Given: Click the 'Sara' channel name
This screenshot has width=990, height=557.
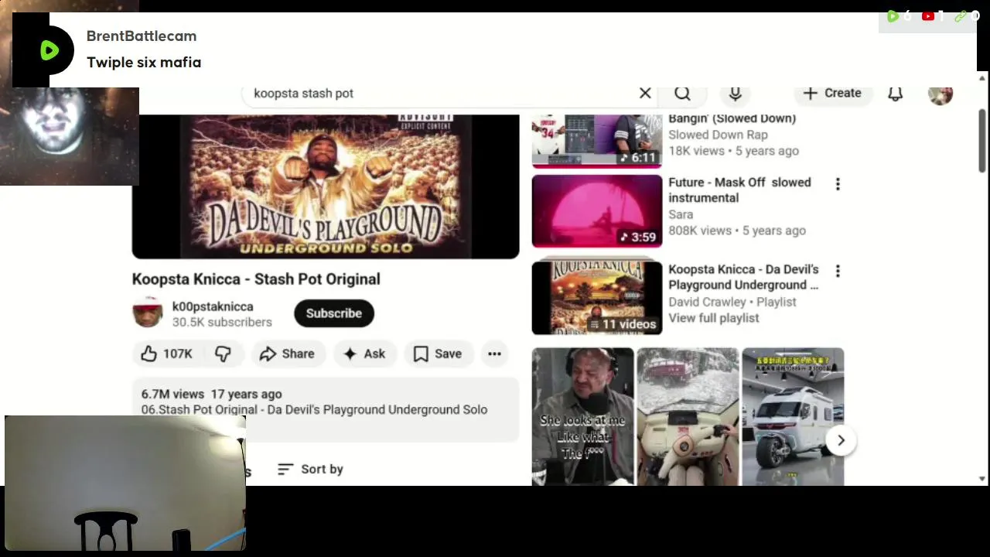Looking at the screenshot, I should [681, 214].
